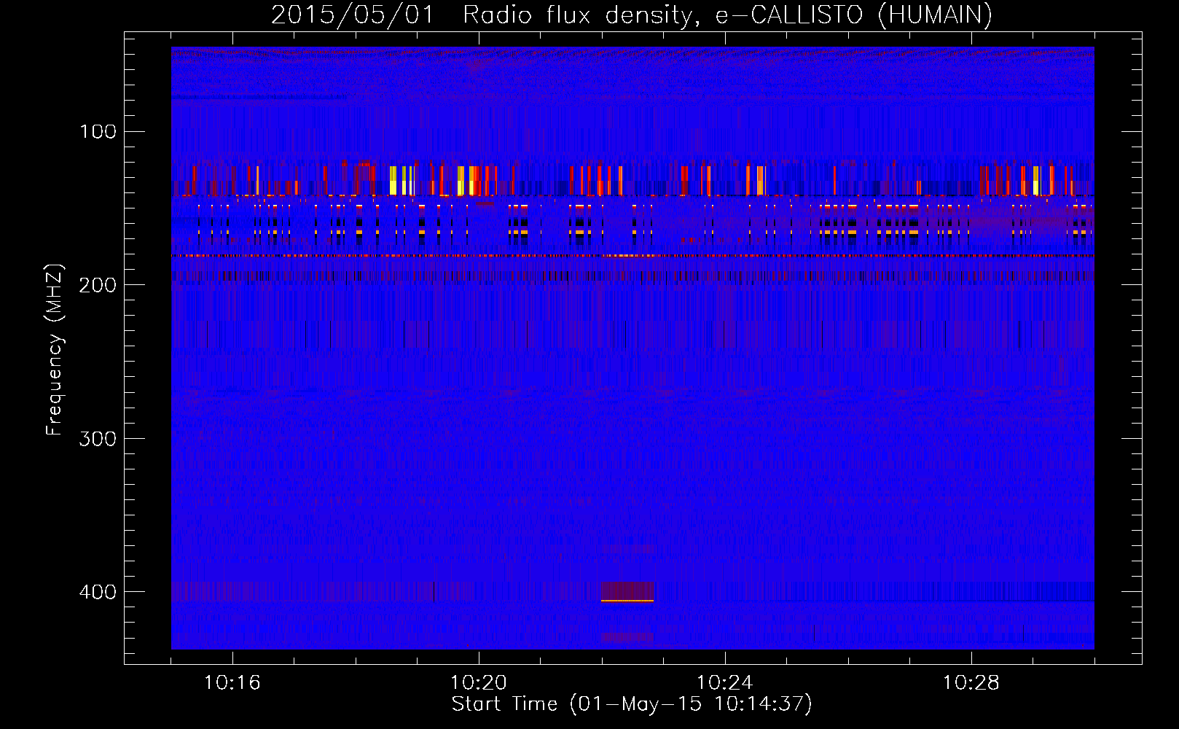Screen dimensions: 1179x729
Task: Click the 'Frequency (MHZ)' axis label
Action: point(55,349)
